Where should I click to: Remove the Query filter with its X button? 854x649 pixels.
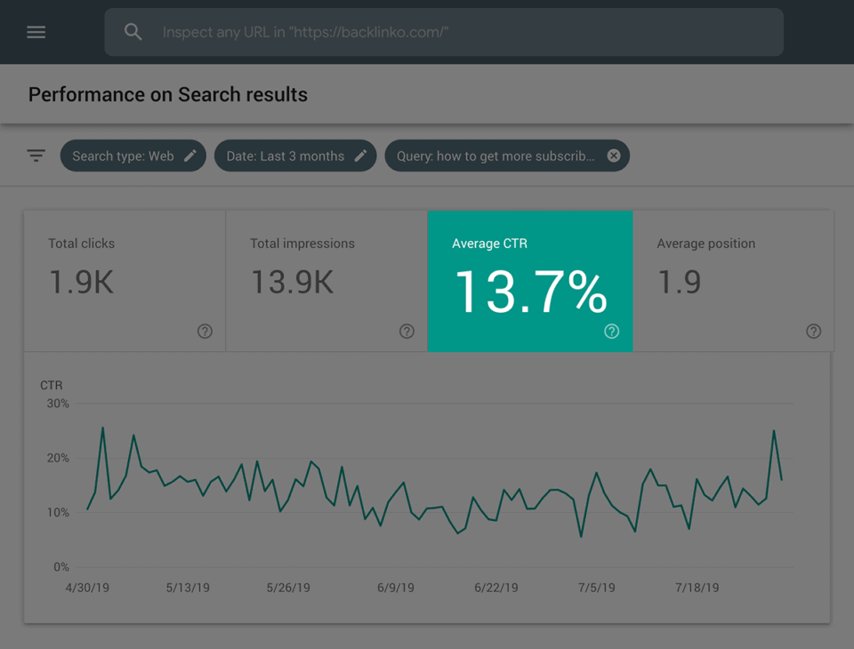click(614, 156)
